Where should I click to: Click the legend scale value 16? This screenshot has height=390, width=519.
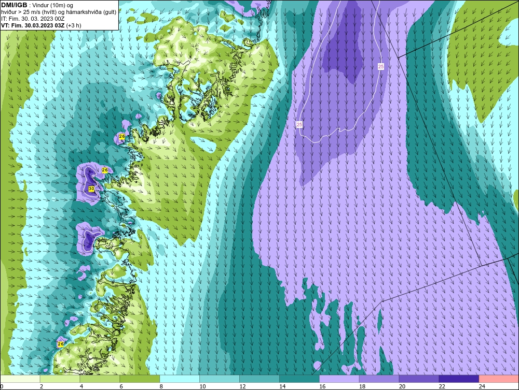point(322,386)
